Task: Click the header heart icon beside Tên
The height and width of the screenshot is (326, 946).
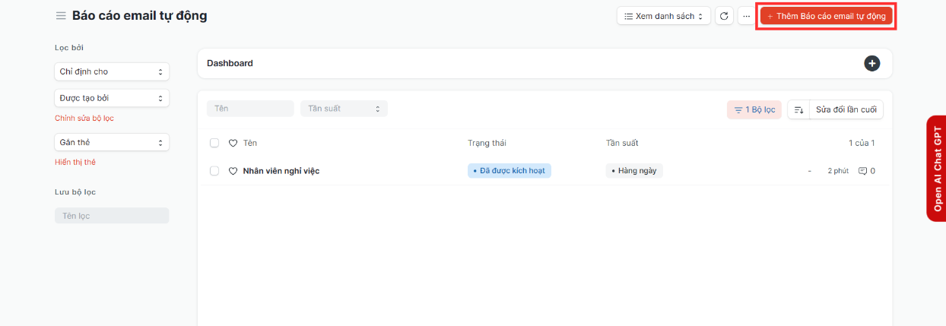Action: pos(233,143)
